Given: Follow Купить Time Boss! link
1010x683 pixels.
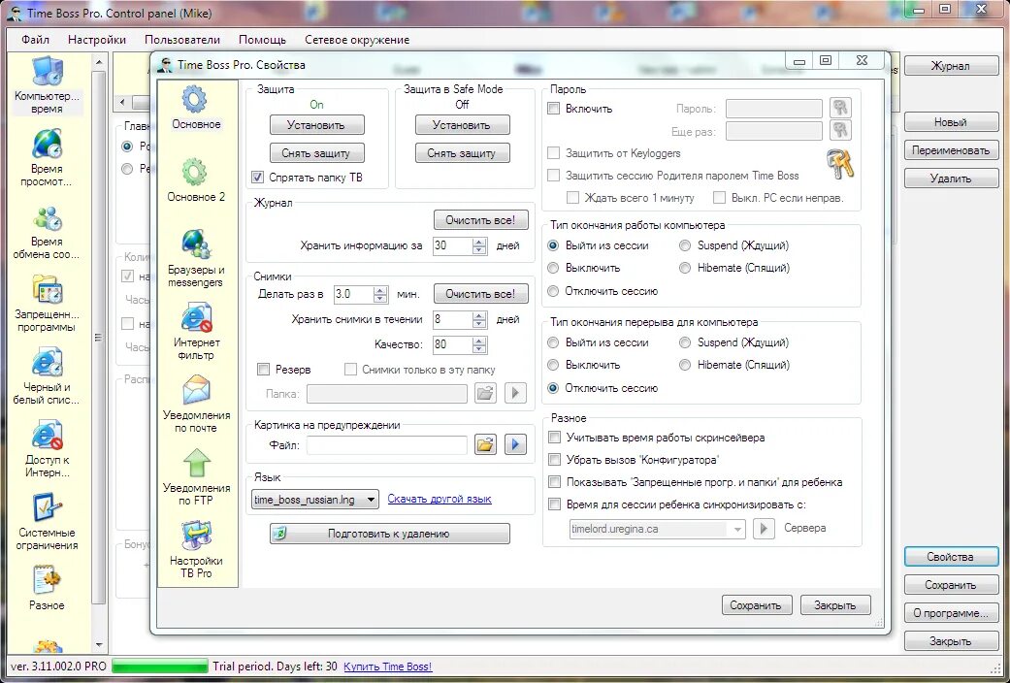Looking at the screenshot, I should [x=388, y=667].
